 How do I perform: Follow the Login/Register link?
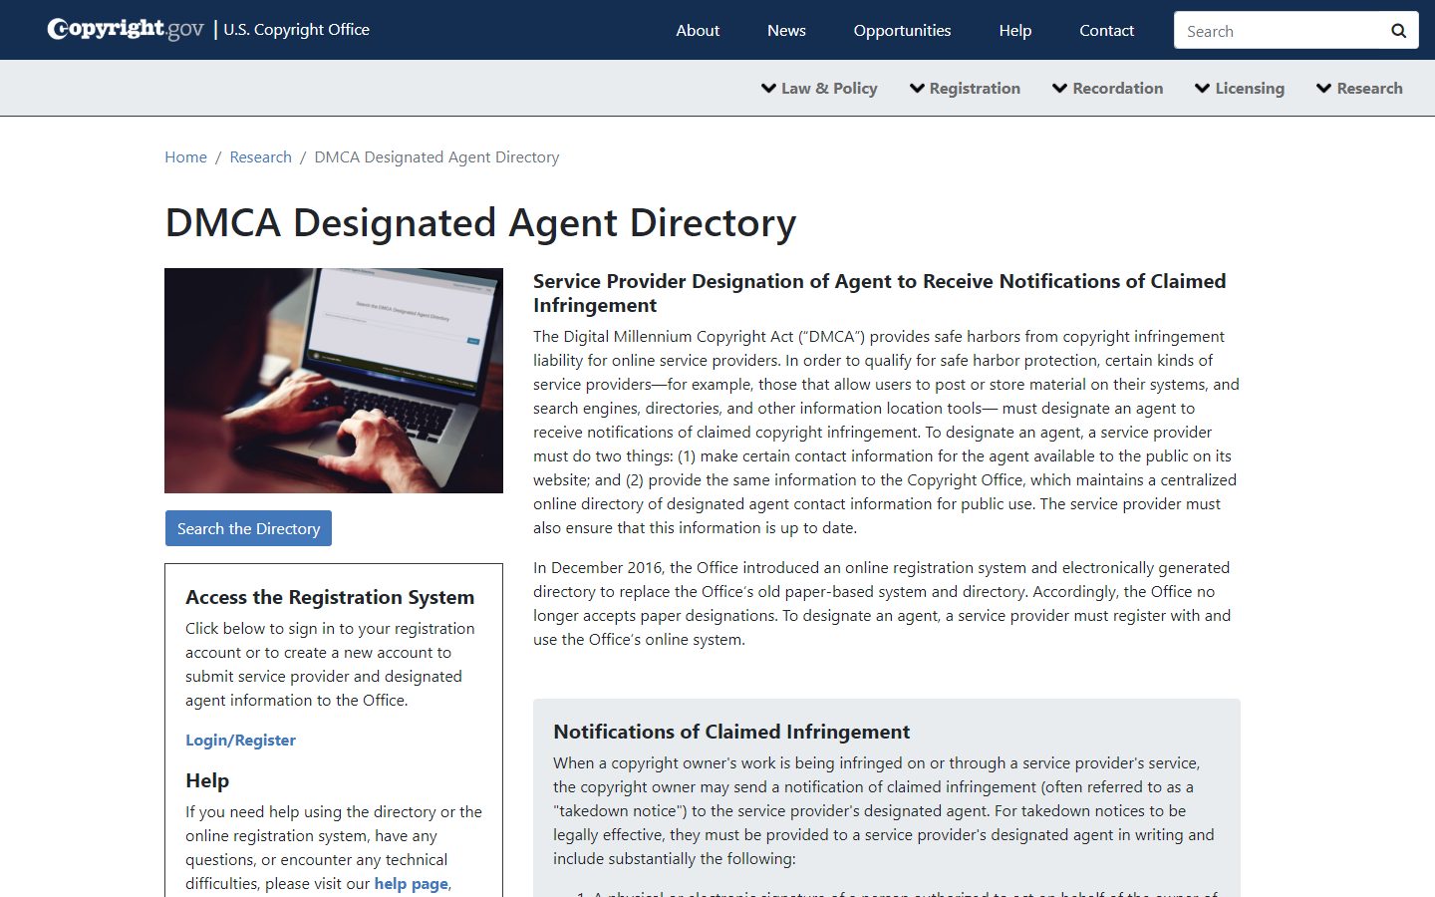240,740
